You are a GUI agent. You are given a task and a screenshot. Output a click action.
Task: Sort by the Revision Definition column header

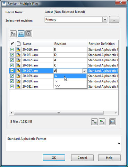tap(103, 44)
